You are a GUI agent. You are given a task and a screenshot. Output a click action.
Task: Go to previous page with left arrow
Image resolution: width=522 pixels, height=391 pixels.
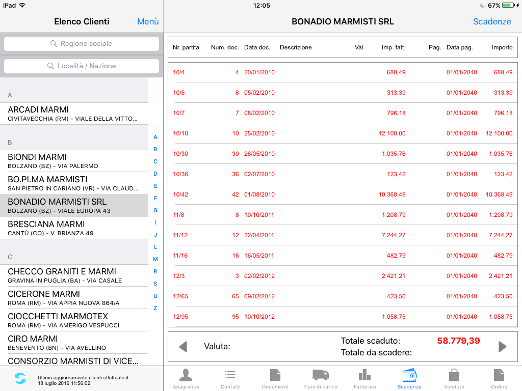pyautogui.click(x=183, y=346)
